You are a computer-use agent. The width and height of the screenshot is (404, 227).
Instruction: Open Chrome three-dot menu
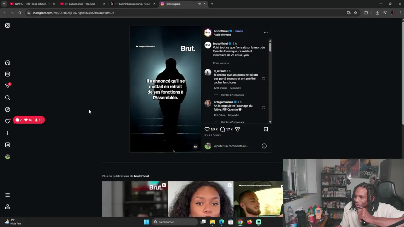[x=400, y=13]
